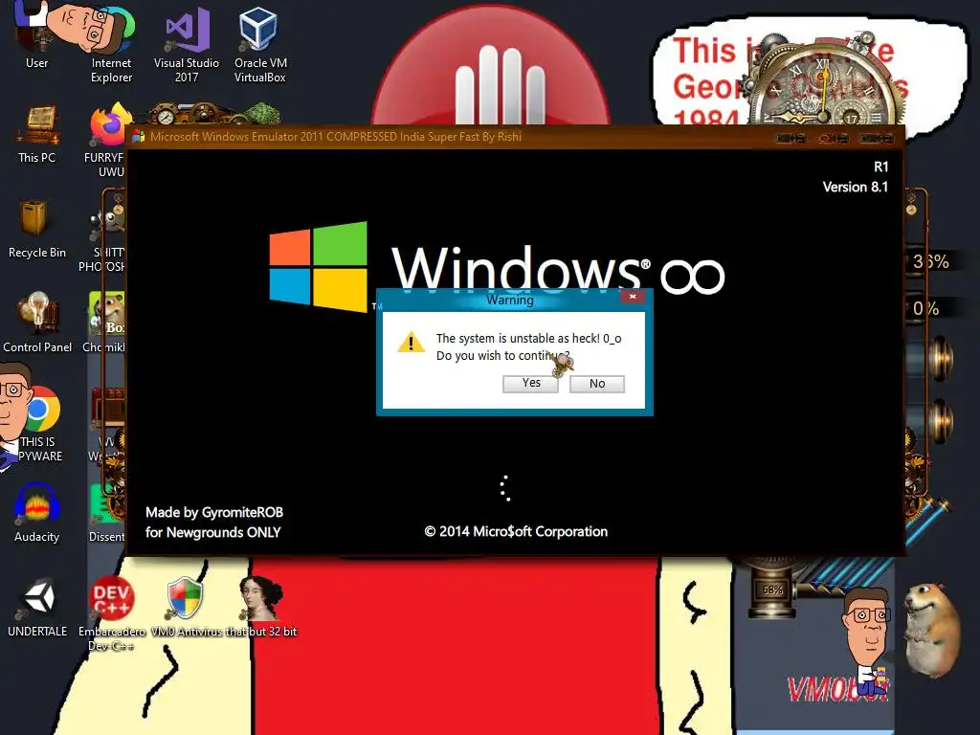Click 'for Newgrounds ONLY' text
980x735 pixels.
[x=213, y=532]
